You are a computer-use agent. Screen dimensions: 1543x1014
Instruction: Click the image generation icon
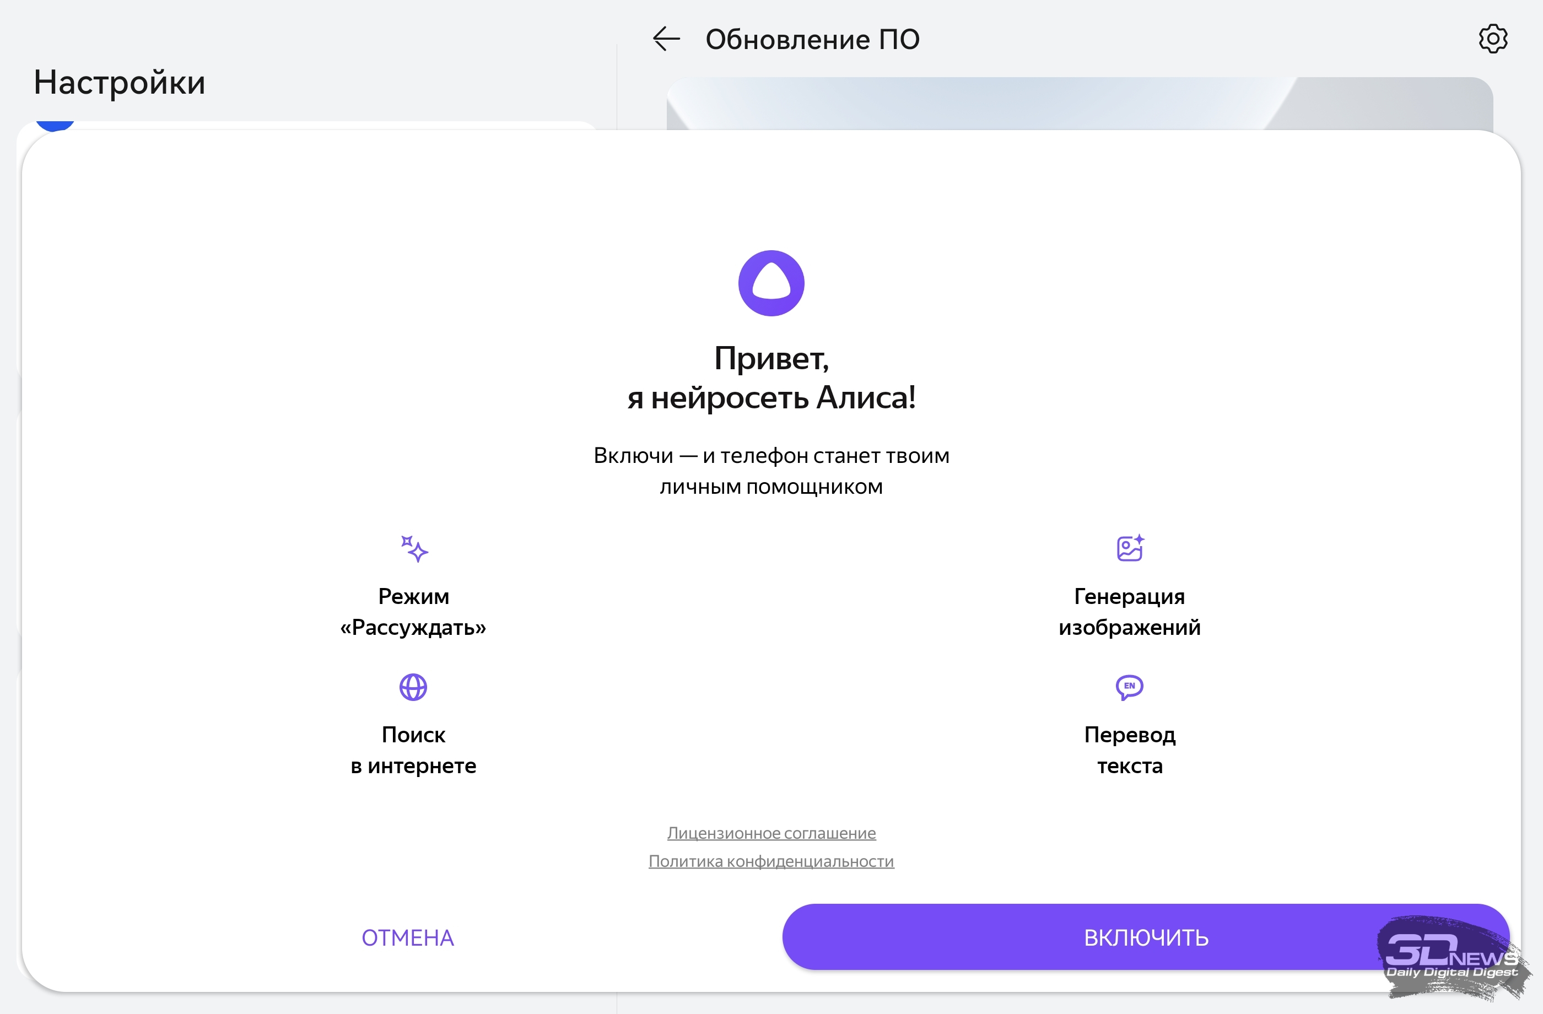(1129, 548)
